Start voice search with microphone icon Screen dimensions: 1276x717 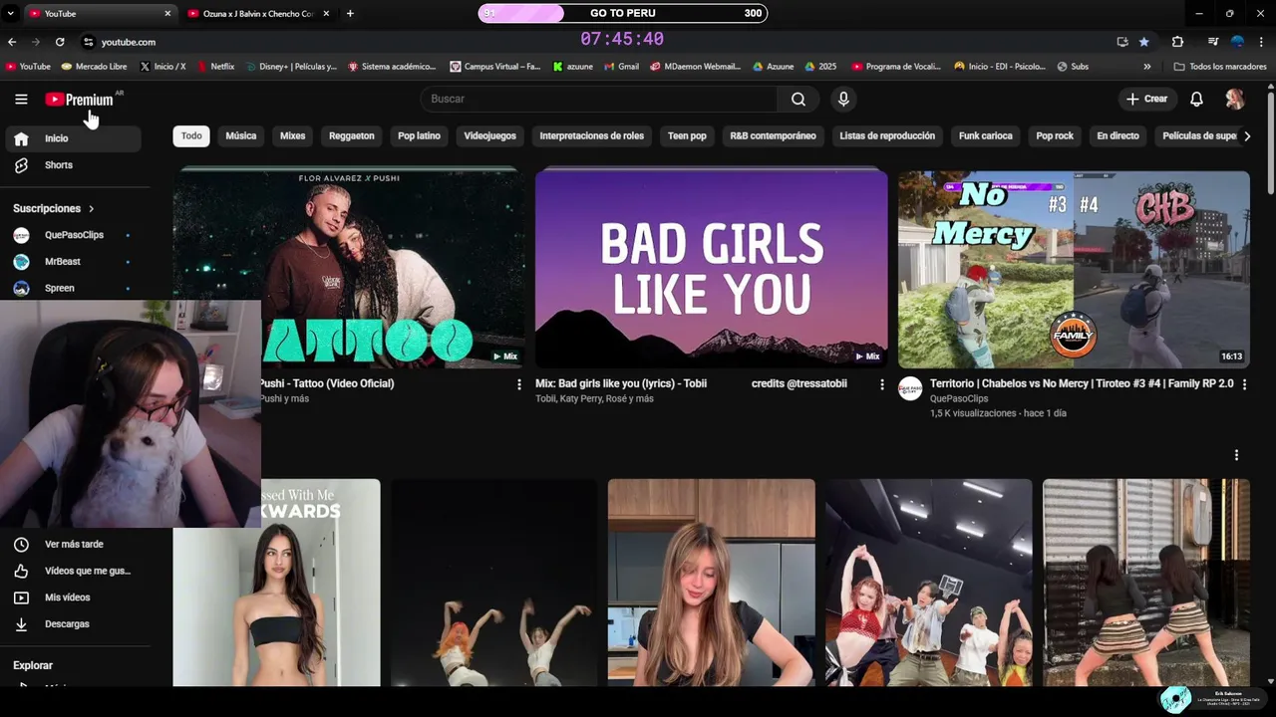(843, 99)
